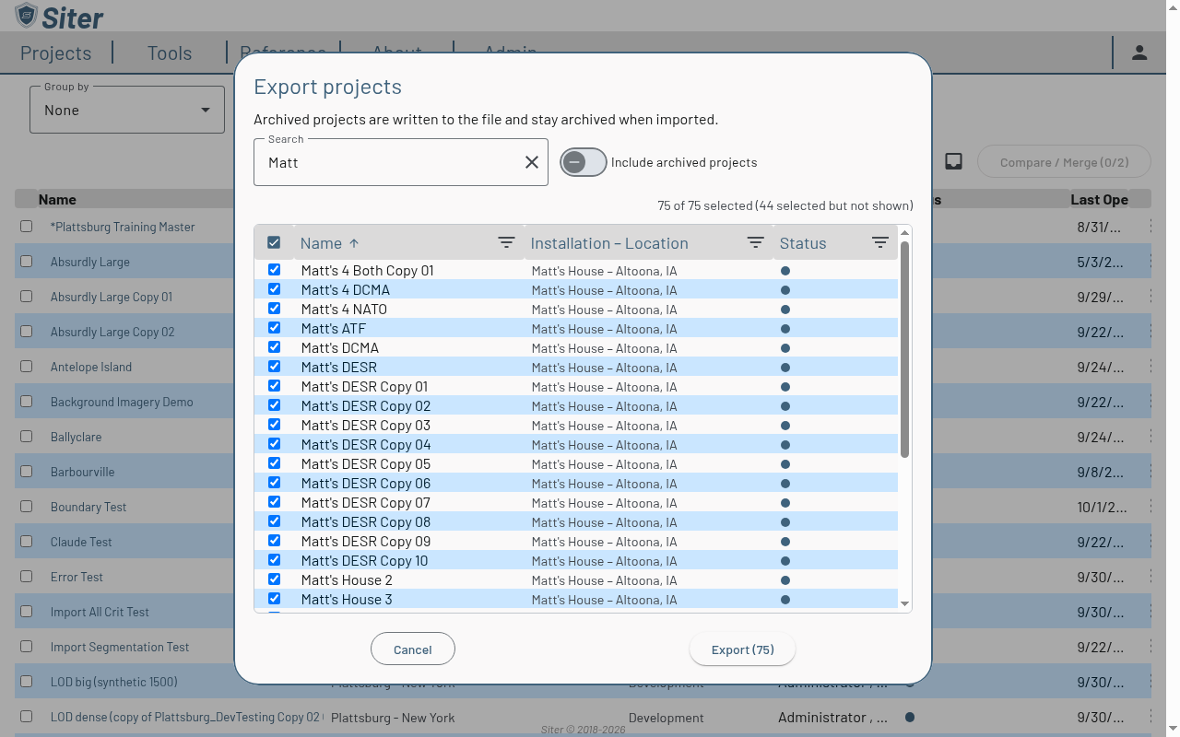Click the Status column header label
Viewport: 1180px width, 737px height.
click(x=803, y=243)
